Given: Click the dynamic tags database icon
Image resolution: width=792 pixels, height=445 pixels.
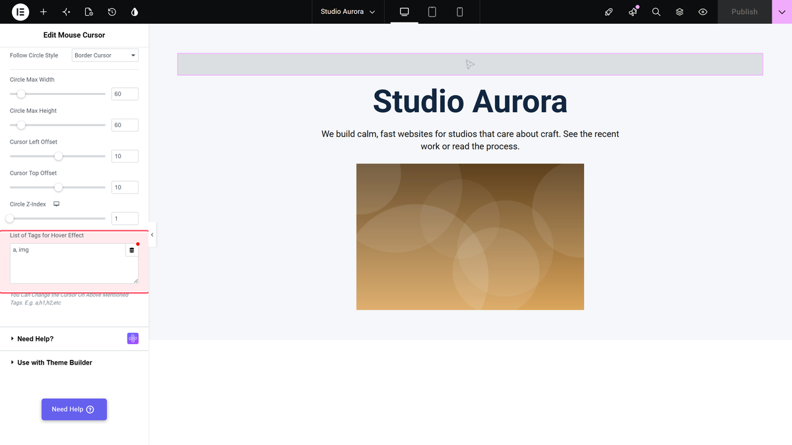Looking at the screenshot, I should coord(131,251).
